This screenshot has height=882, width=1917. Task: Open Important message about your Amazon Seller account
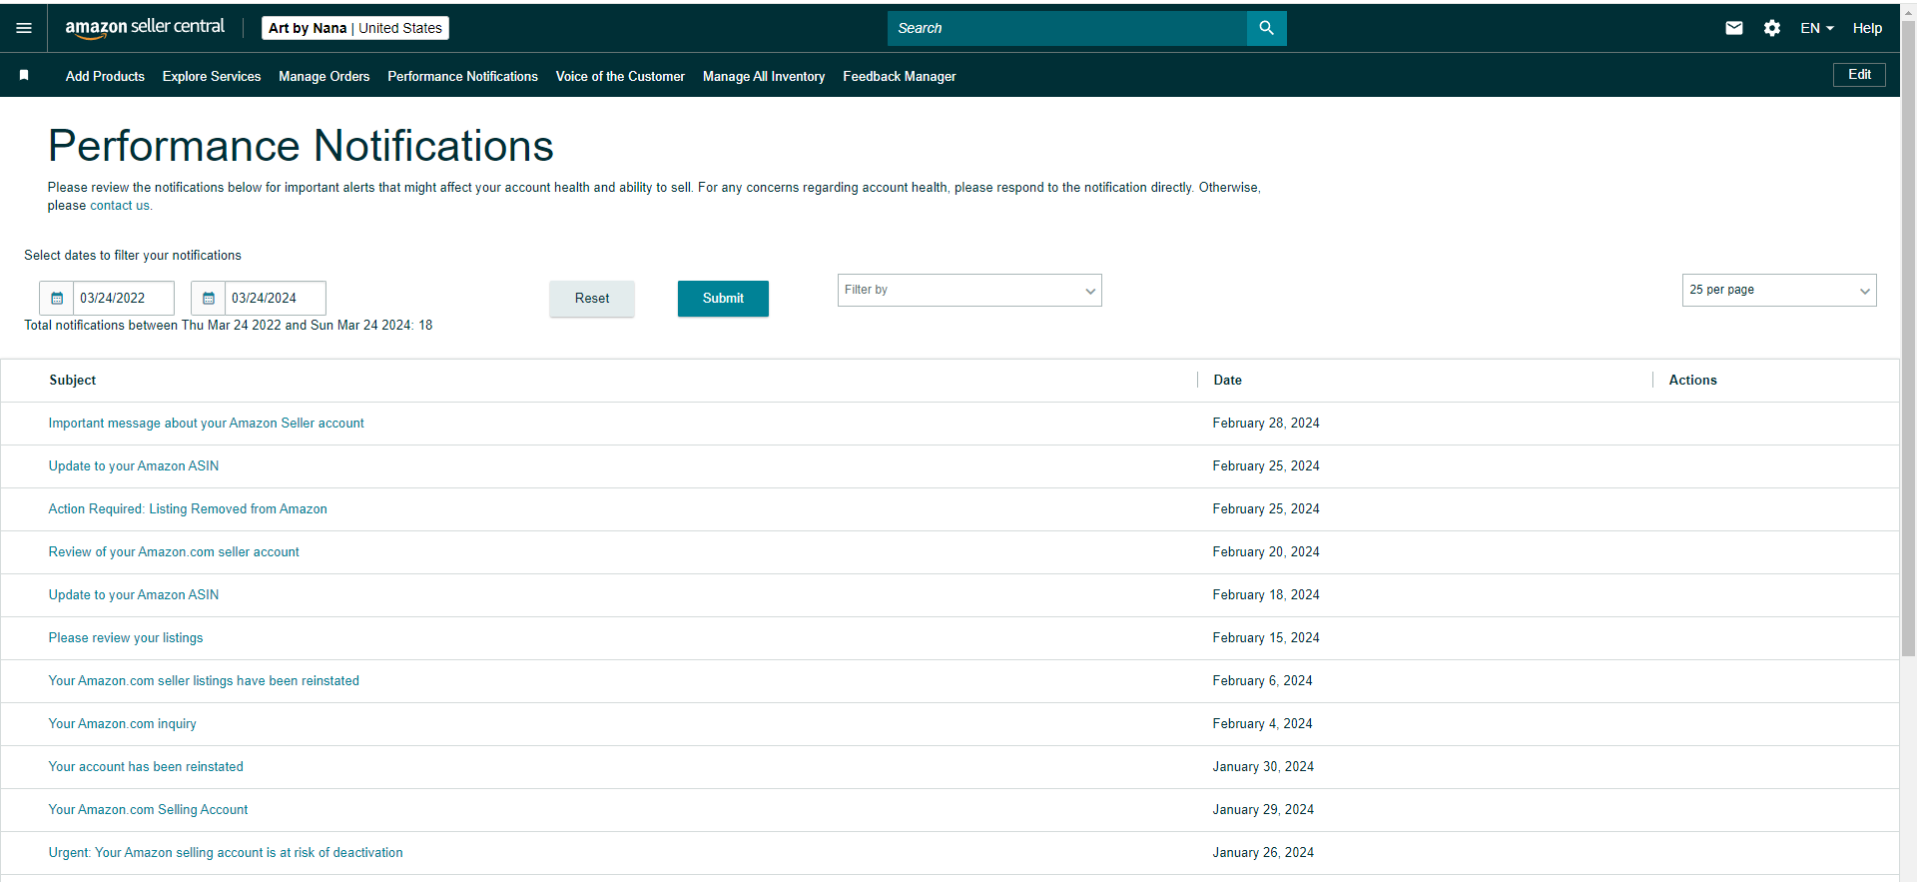207,424
